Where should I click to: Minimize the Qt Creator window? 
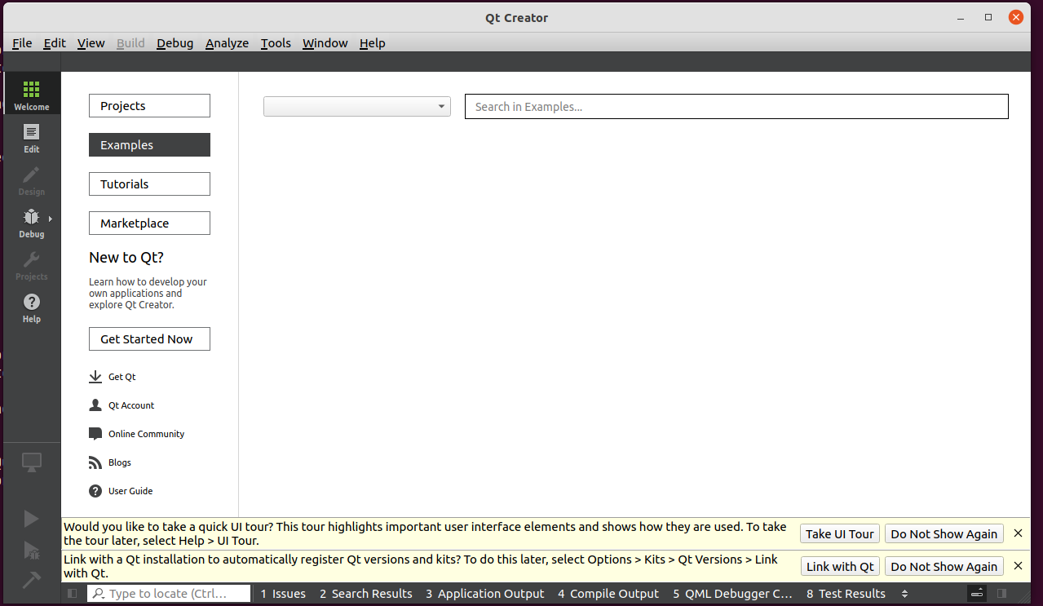[x=962, y=17]
